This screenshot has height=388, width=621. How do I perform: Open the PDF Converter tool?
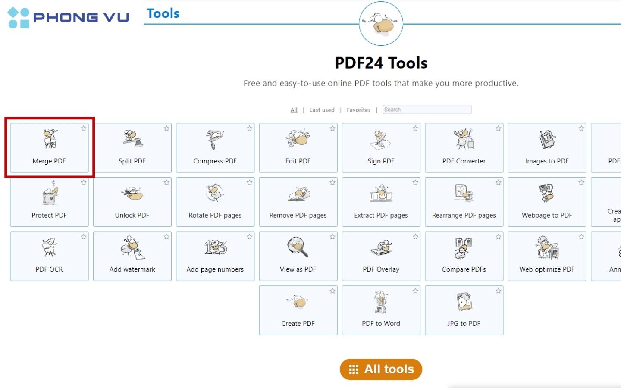464,148
